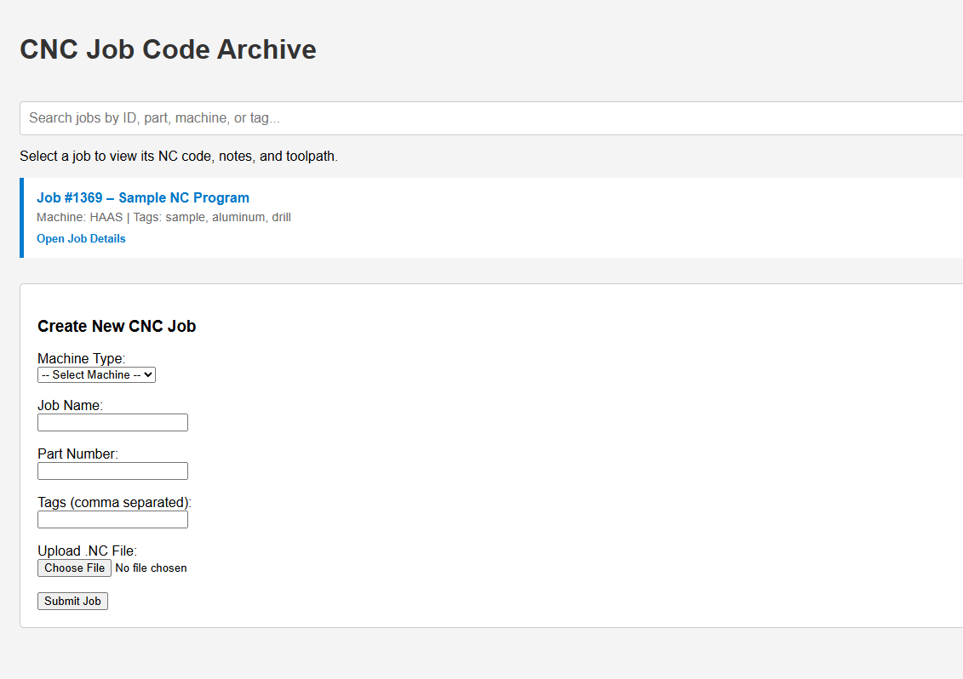This screenshot has height=679, width=963.
Task: Click the No file chosen label
Action: pyautogui.click(x=151, y=568)
